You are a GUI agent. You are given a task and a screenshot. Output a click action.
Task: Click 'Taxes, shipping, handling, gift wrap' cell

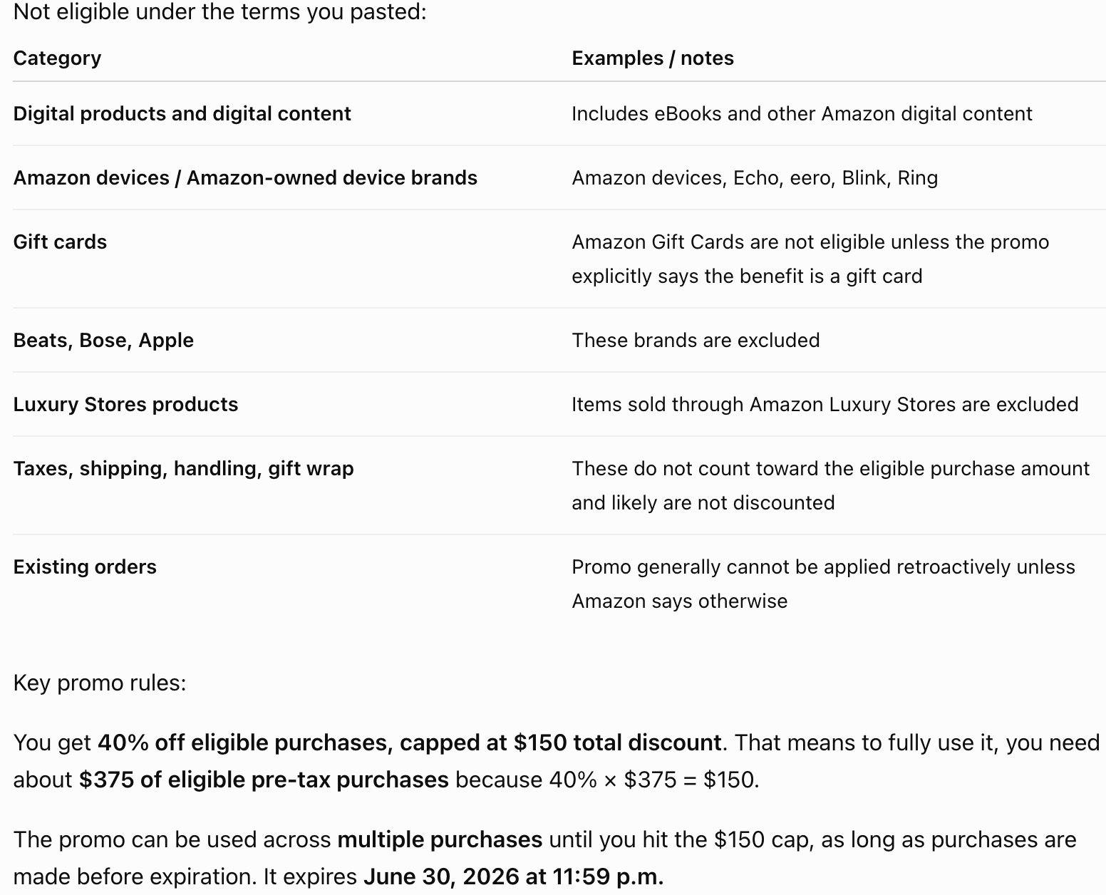pos(183,469)
